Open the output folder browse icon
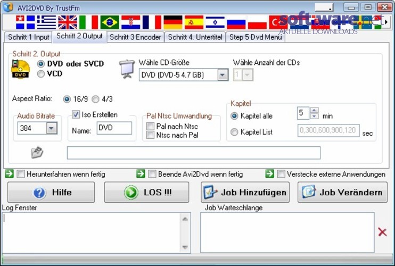The image size is (395, 266). pyautogui.click(x=37, y=152)
